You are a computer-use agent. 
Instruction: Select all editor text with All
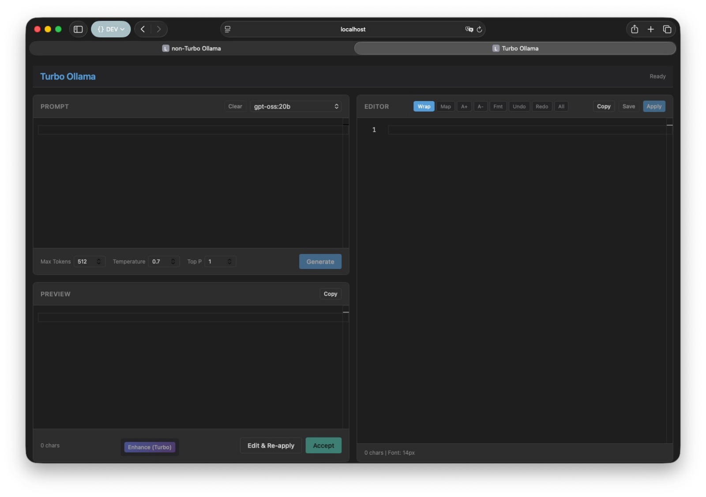(561, 106)
